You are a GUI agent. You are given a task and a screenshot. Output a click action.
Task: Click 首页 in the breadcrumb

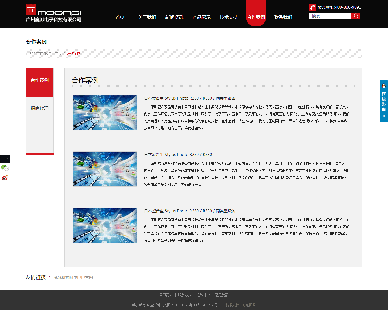[x=58, y=54]
